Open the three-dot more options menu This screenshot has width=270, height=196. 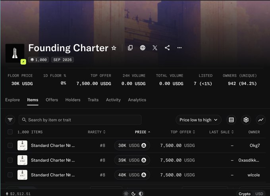point(179,48)
